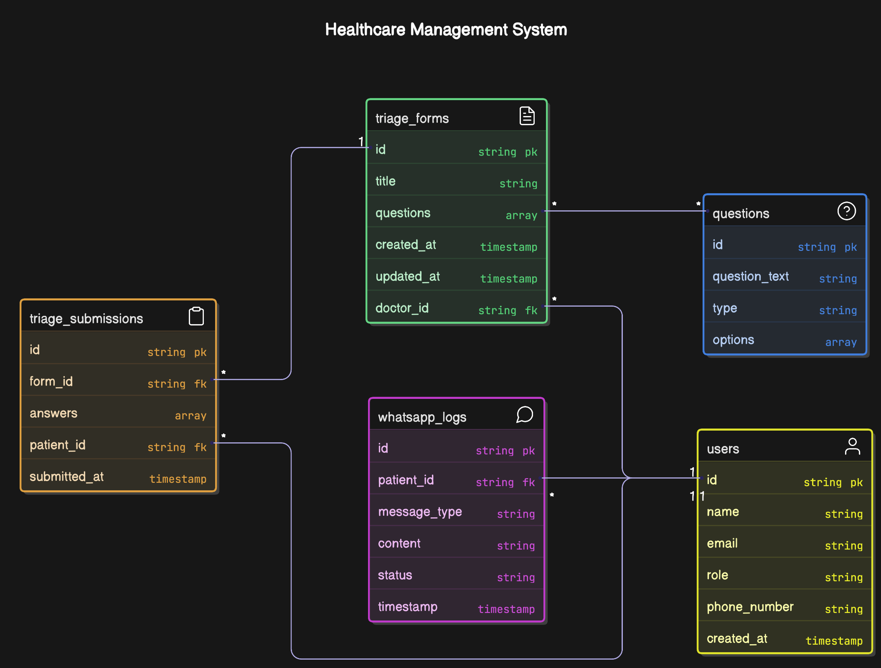Select the whatsapp_logs table title
Image resolution: width=881 pixels, height=668 pixels.
click(x=422, y=417)
